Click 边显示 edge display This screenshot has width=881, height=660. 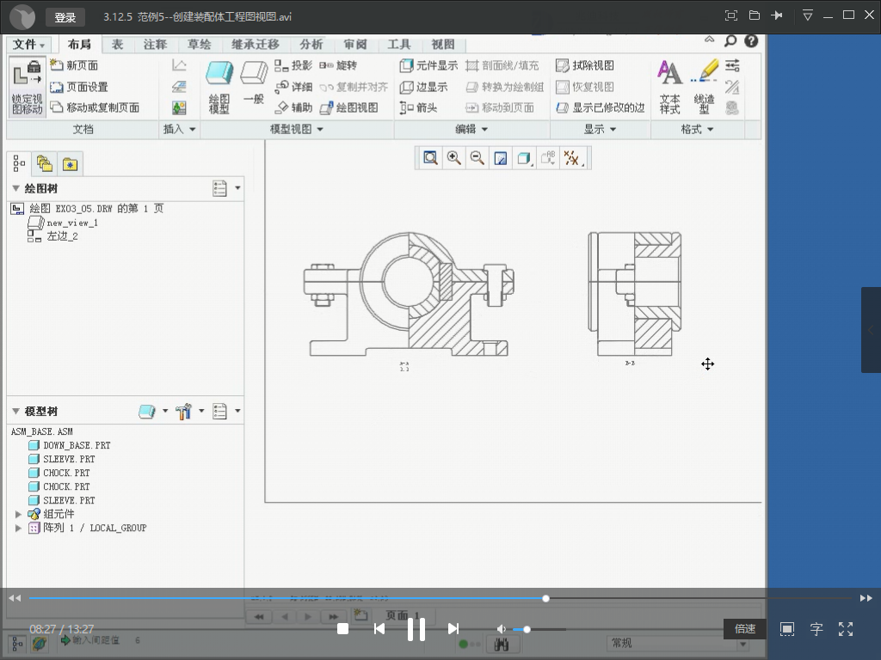coord(423,87)
